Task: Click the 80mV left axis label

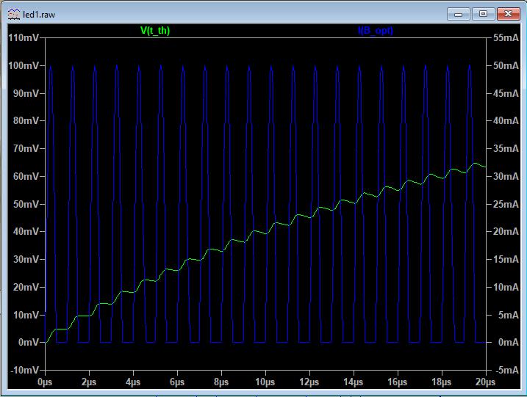Action: click(x=26, y=120)
